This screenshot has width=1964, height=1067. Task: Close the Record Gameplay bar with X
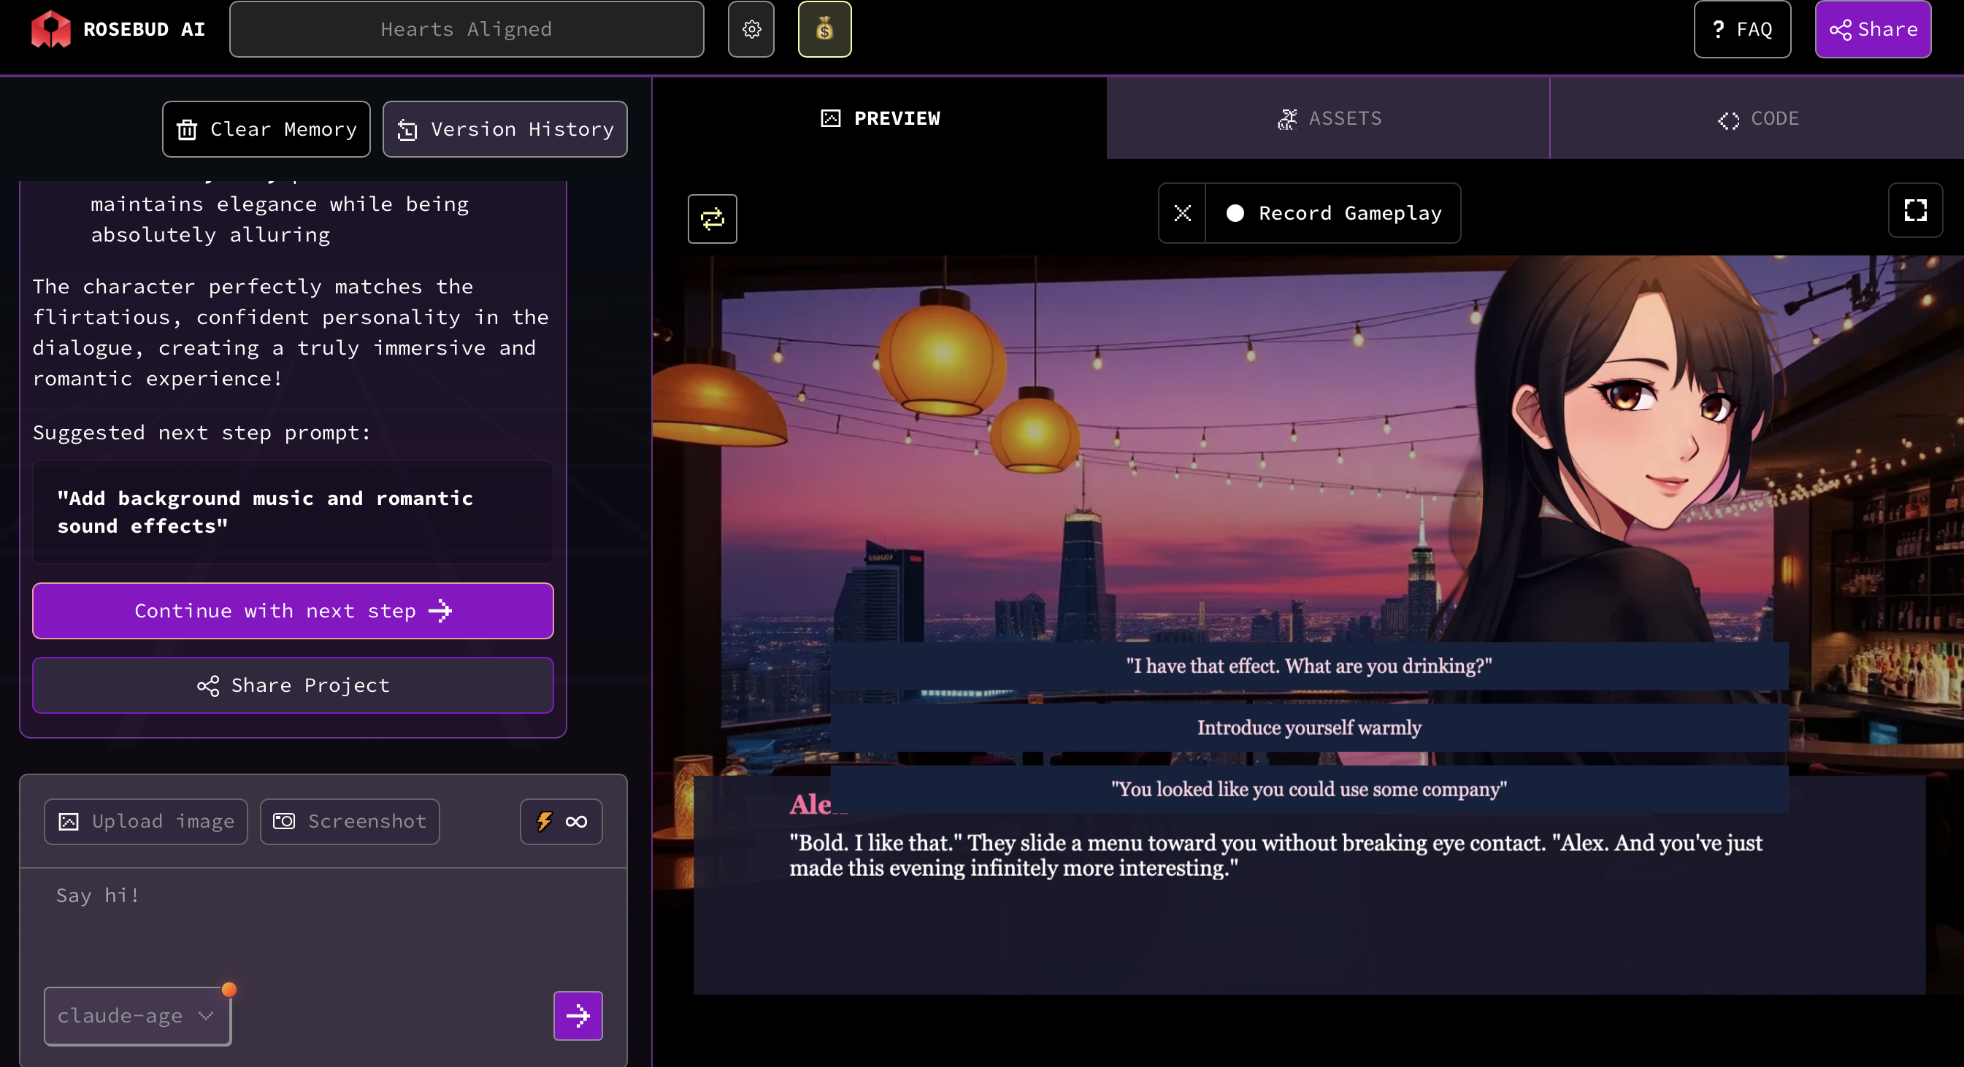(x=1182, y=213)
